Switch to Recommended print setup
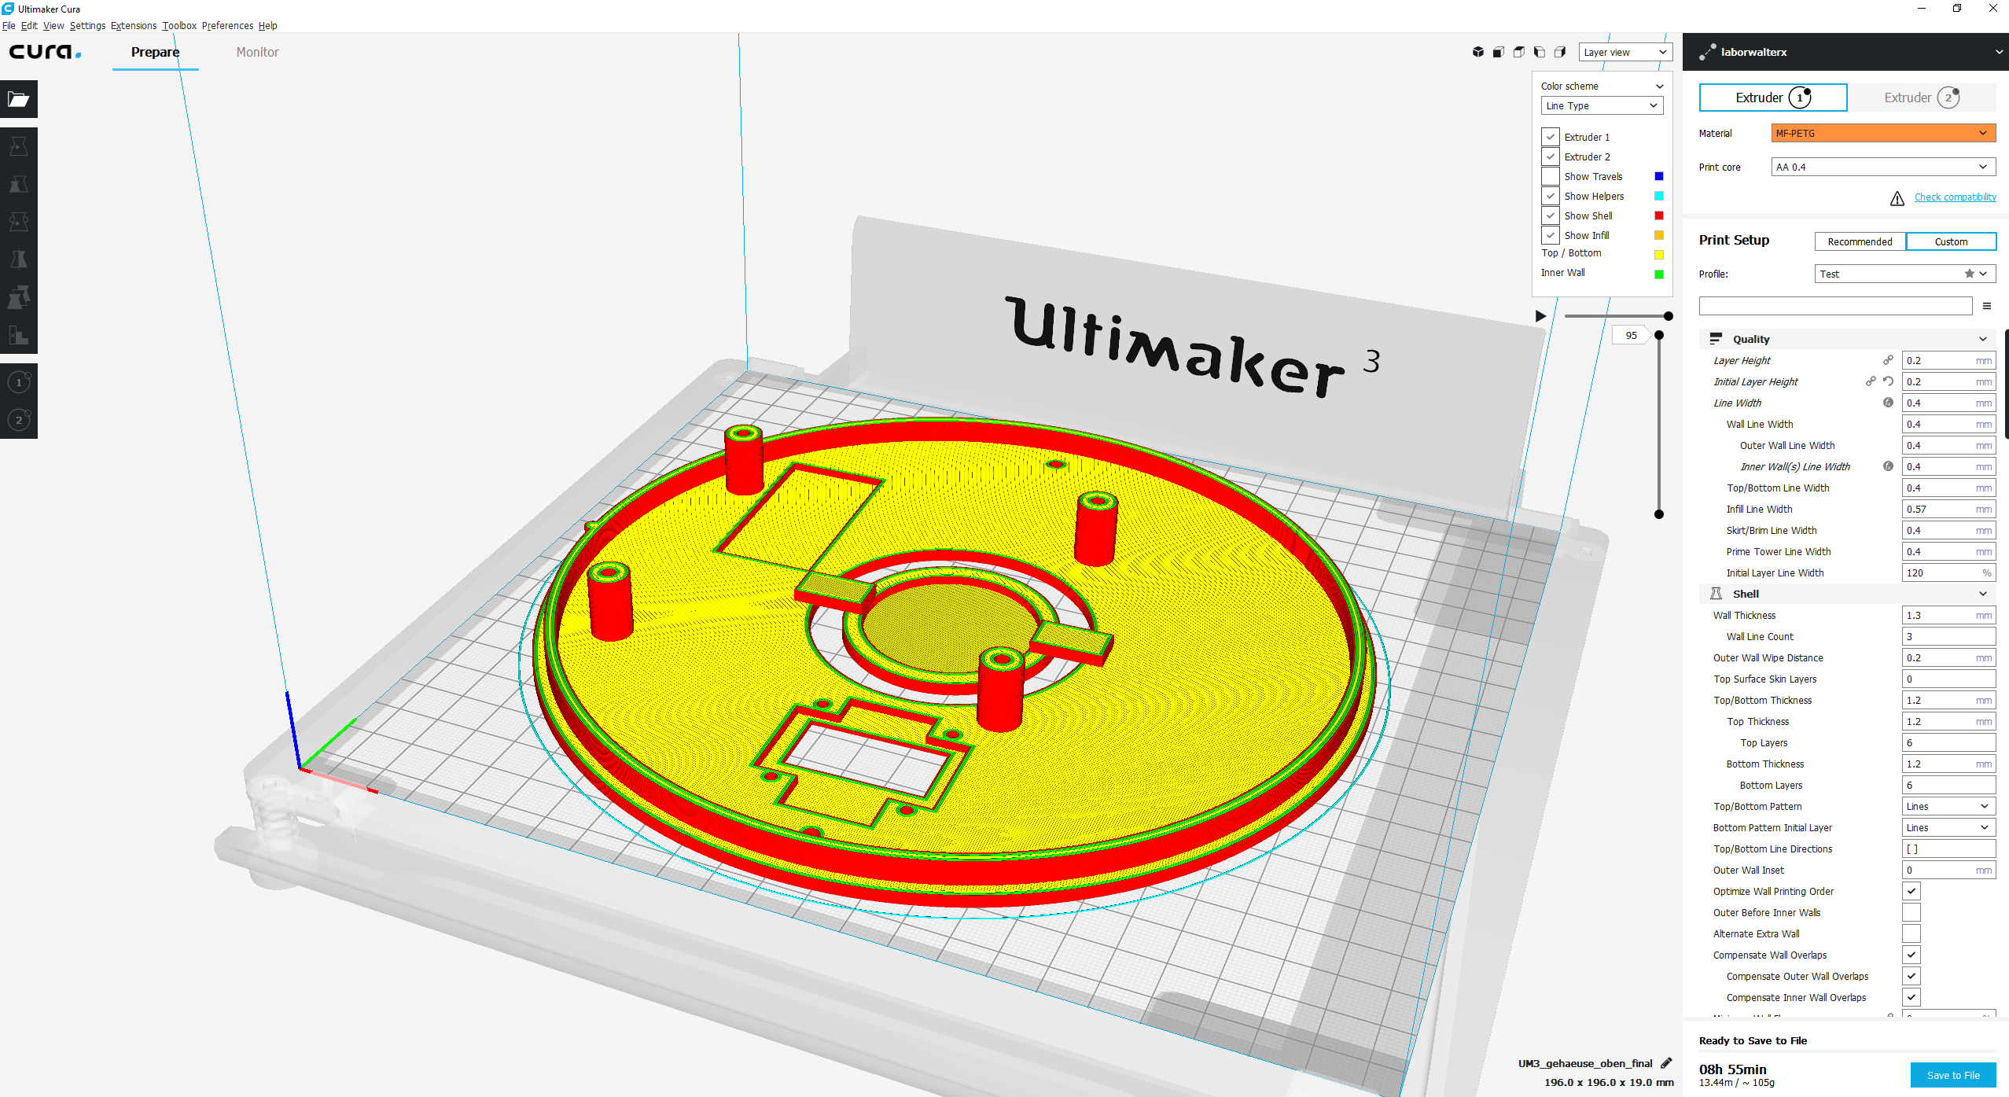Viewport: 2009px width, 1097px height. pyautogui.click(x=1860, y=241)
